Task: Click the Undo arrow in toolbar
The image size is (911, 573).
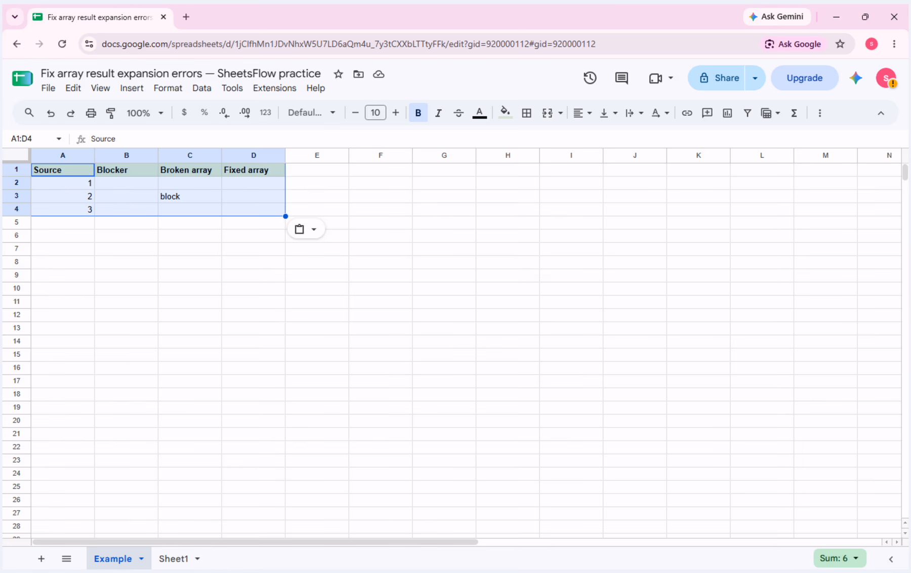Action: tap(51, 113)
